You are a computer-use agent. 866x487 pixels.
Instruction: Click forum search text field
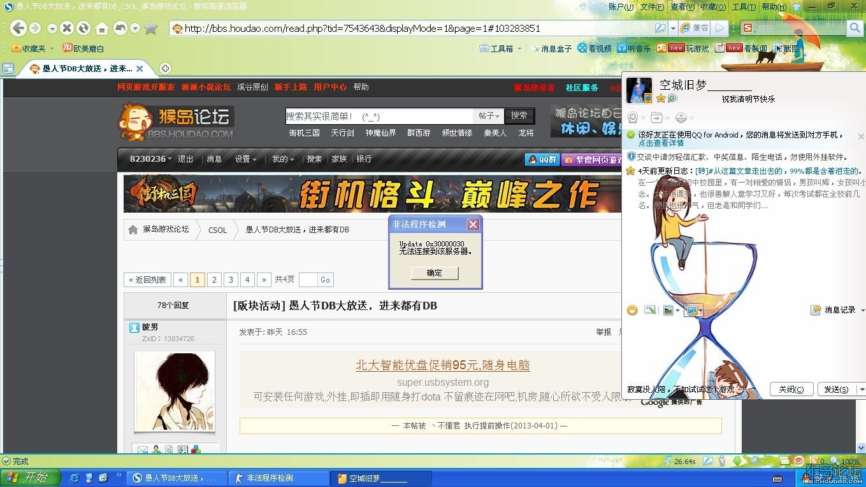click(x=380, y=116)
